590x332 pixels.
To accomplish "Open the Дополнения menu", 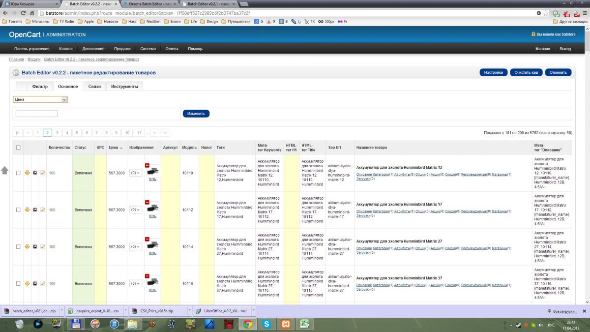I will pyautogui.click(x=93, y=49).
